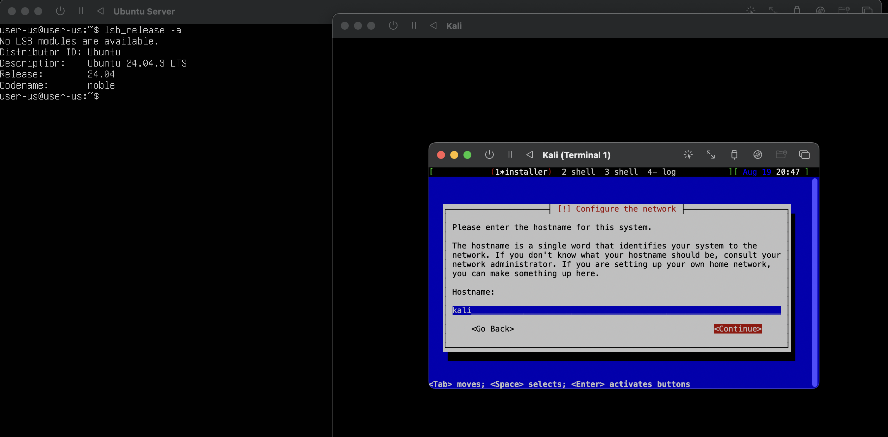Click the 20:47 clock in status line
The height and width of the screenshot is (437, 888).
coord(787,172)
